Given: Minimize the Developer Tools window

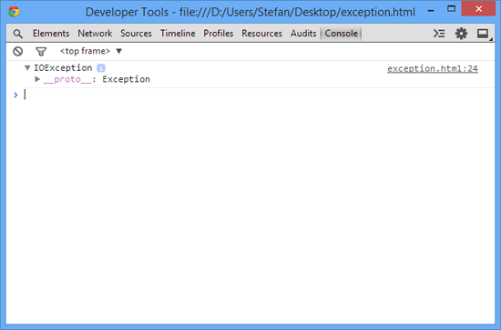Looking at the screenshot, I should coord(431,10).
